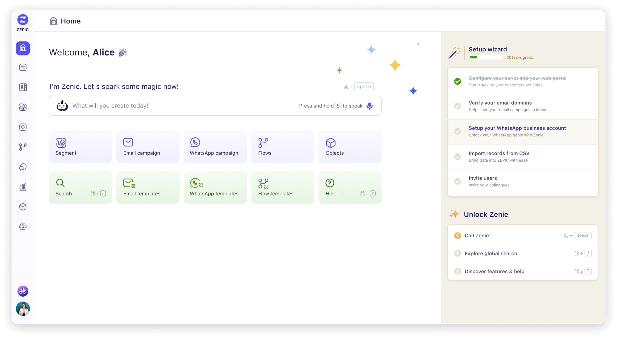Click the Setup wizard progress bar
Screen dimensions: 617x338
point(486,57)
